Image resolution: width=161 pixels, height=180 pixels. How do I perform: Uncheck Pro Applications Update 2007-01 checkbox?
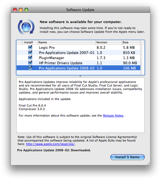30,53
